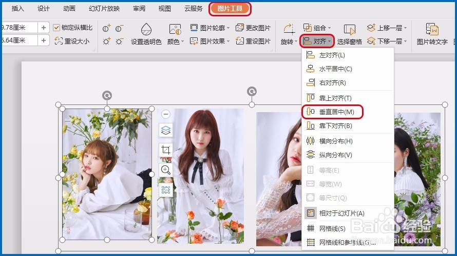The image size is (457, 256).
Task: Click 重设图片 button
Action: coord(253,41)
